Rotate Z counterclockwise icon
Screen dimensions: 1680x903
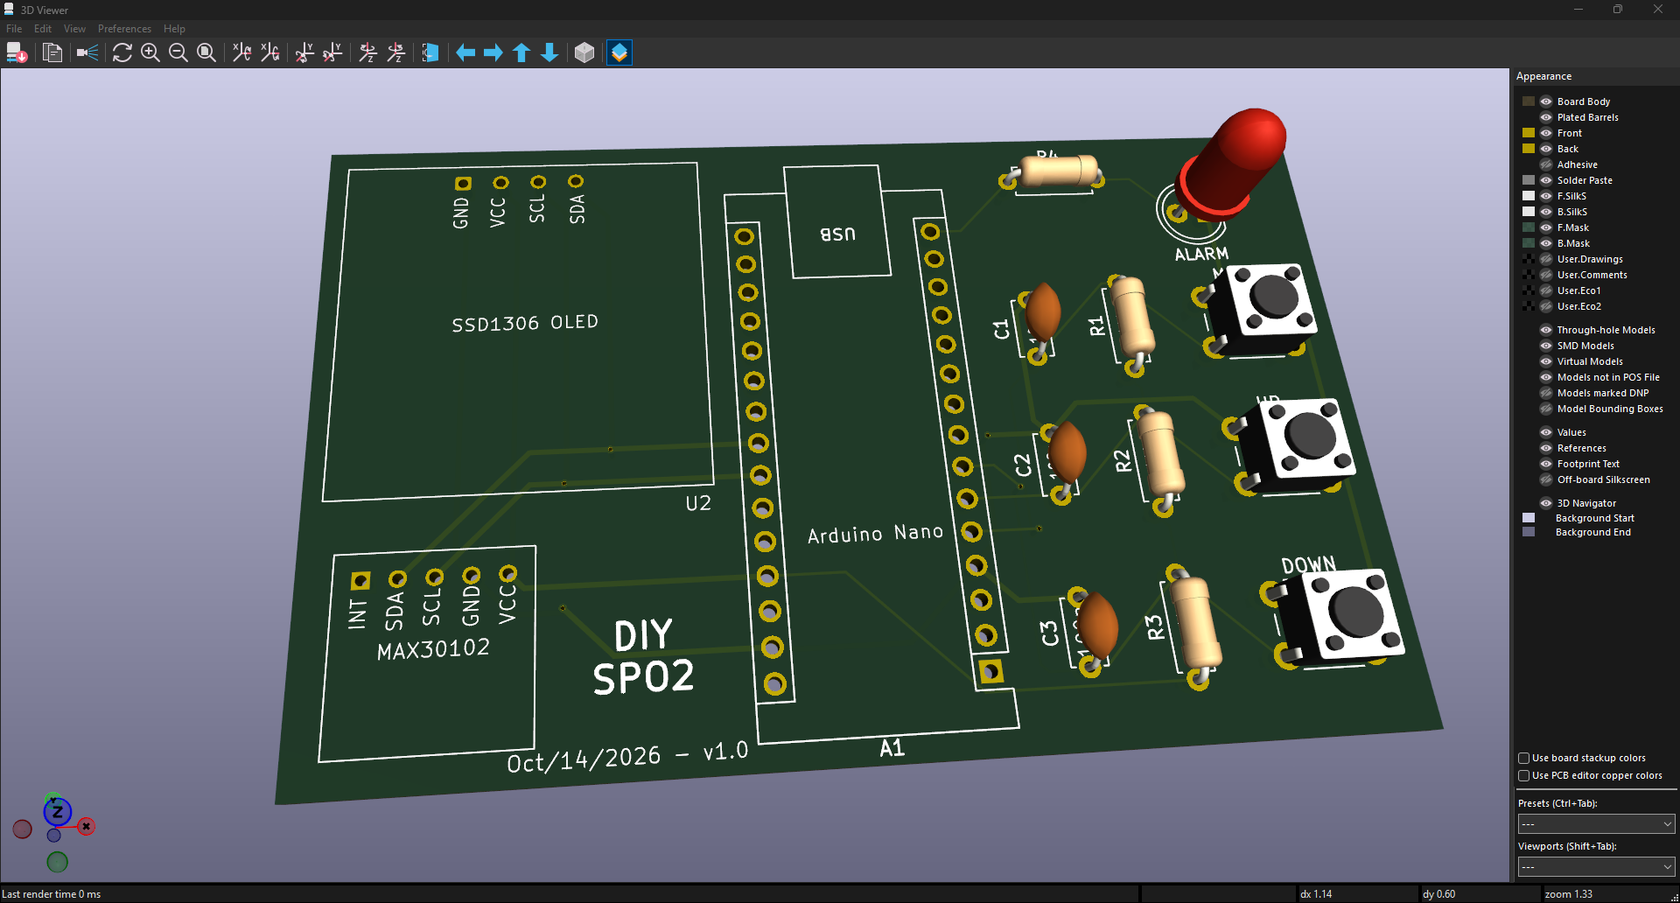pyautogui.click(x=396, y=53)
